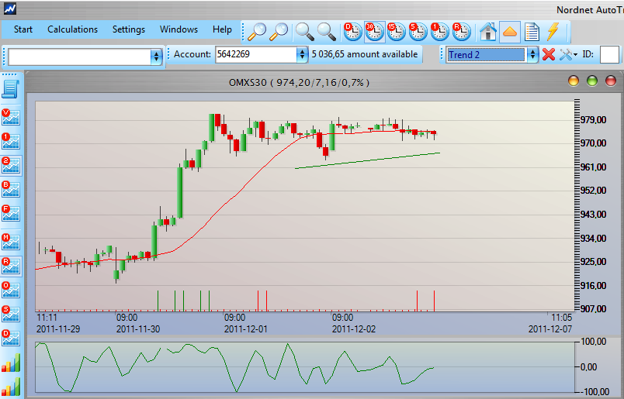This screenshot has width=624, height=399.
Task: Click the 15-minute clock interval icon
Action: point(396,31)
